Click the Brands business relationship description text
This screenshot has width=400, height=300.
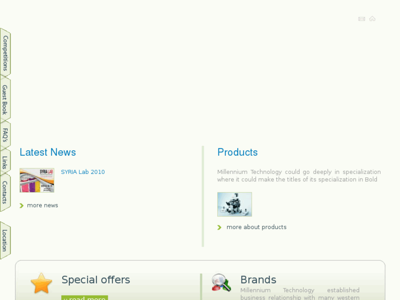click(300, 293)
